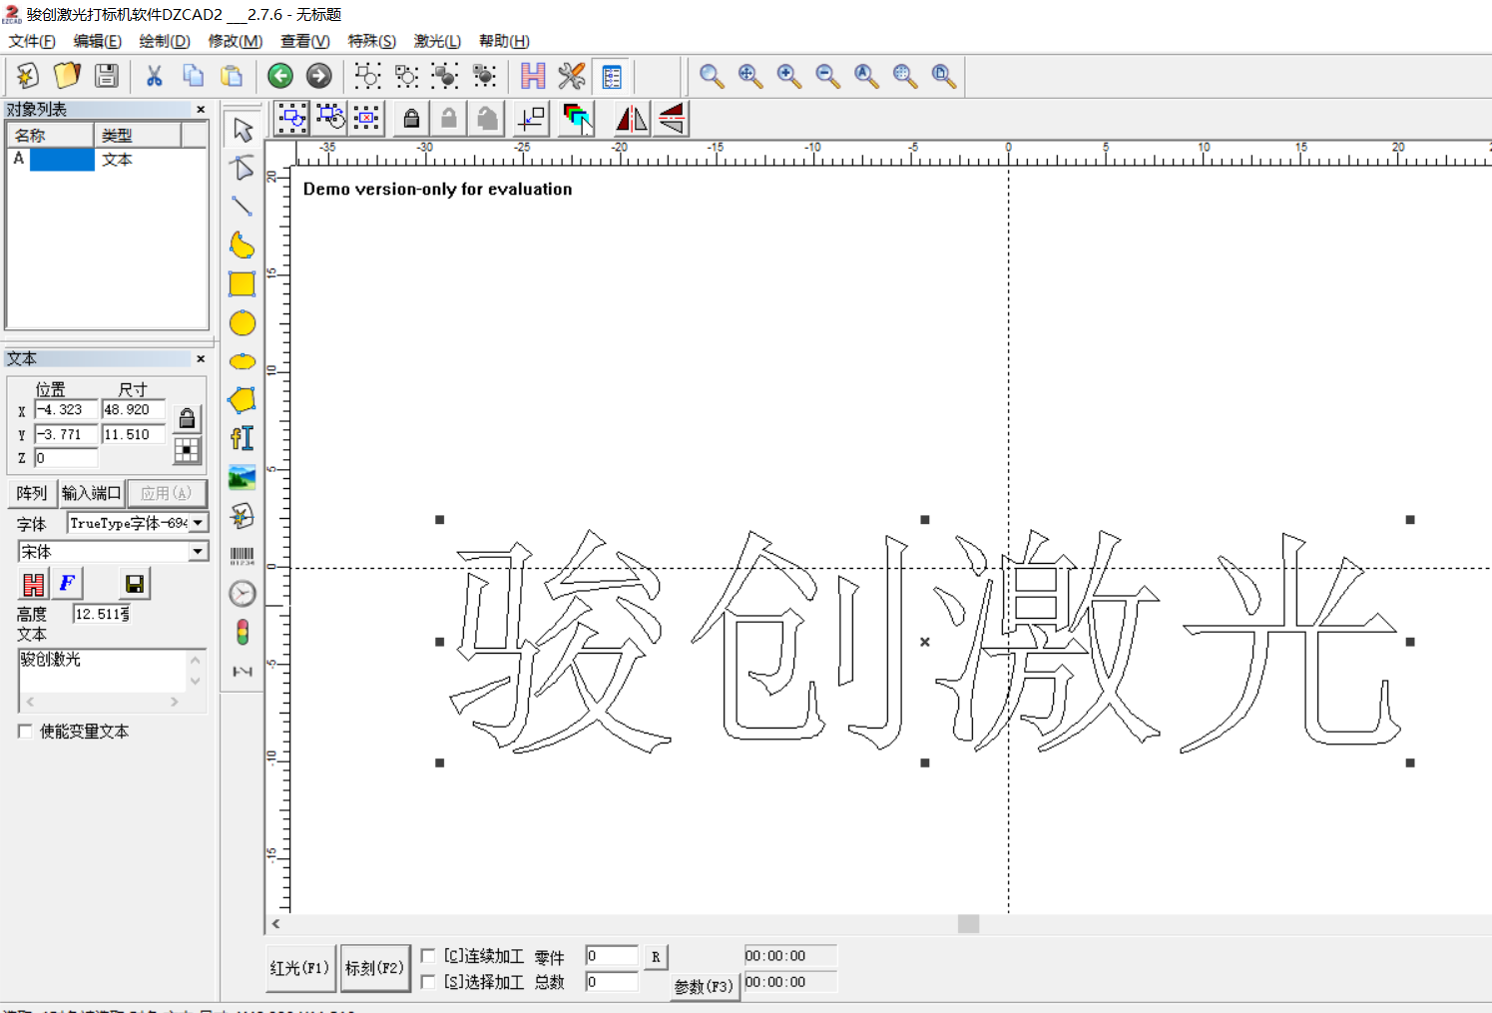This screenshot has width=1492, height=1013.
Task: Save the file with floppy icon
Action: [x=107, y=76]
